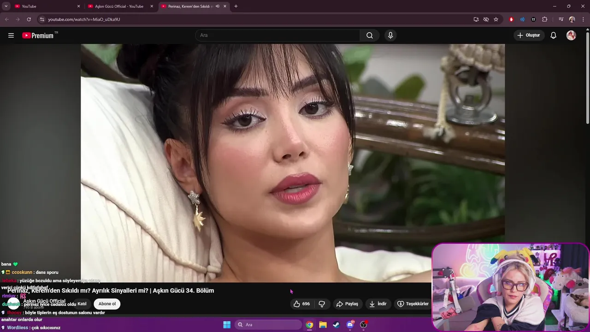Open site information icon in the address bar

pos(42,19)
